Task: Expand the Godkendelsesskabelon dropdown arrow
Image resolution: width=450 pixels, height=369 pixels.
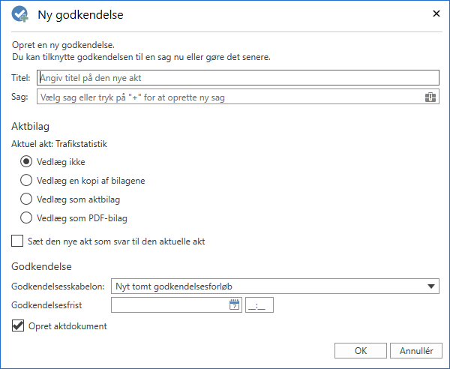Action: (431, 286)
